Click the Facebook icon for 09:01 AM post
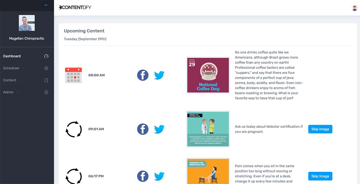 click(x=143, y=129)
